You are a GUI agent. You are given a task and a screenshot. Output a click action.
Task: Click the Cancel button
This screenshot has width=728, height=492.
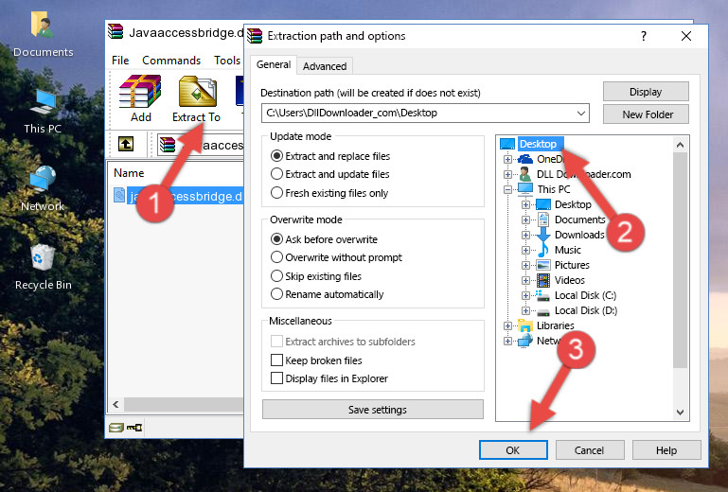(590, 450)
